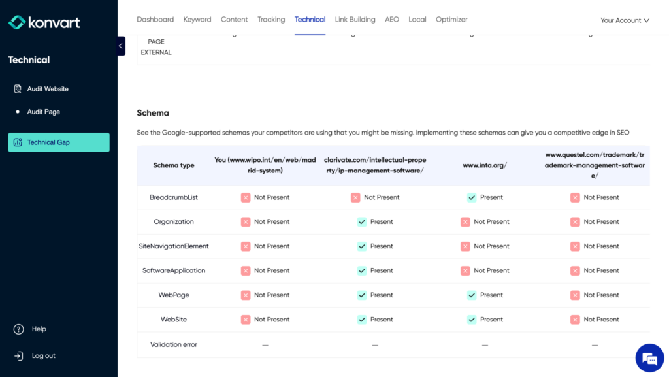Click WebPage green check for clarivate.com

click(362, 295)
